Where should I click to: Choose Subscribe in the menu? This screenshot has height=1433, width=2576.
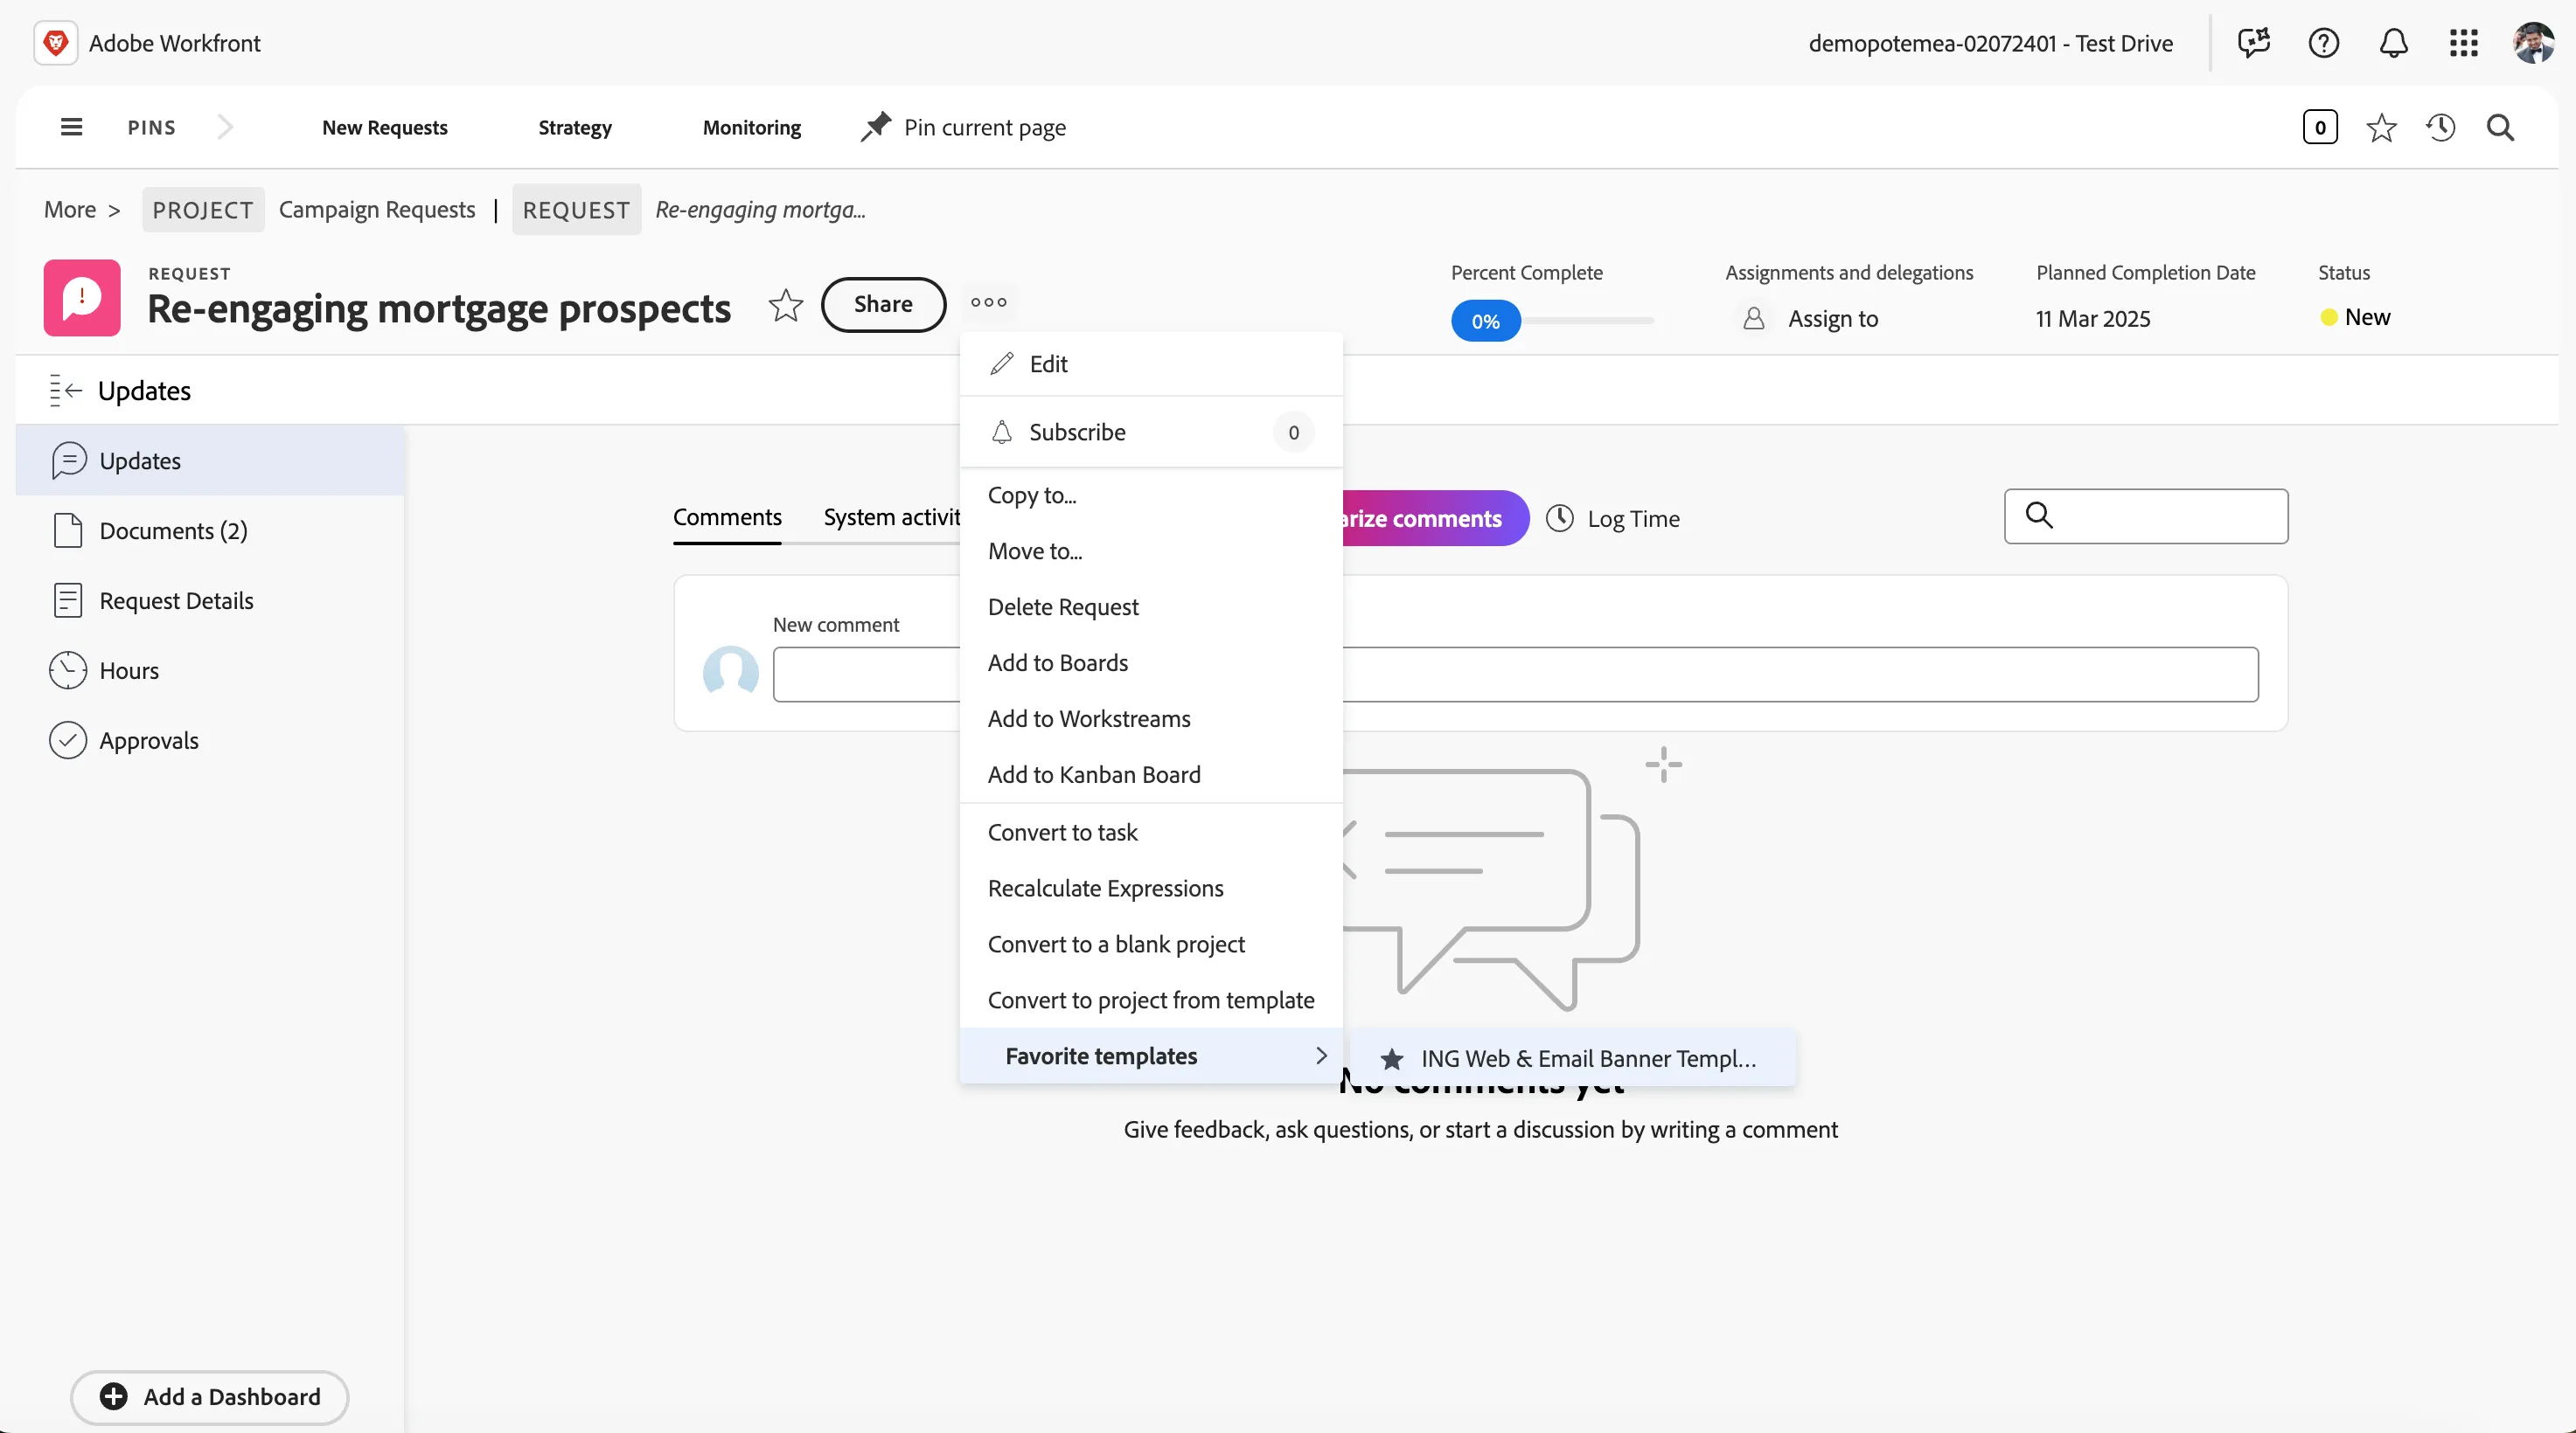coord(1151,432)
